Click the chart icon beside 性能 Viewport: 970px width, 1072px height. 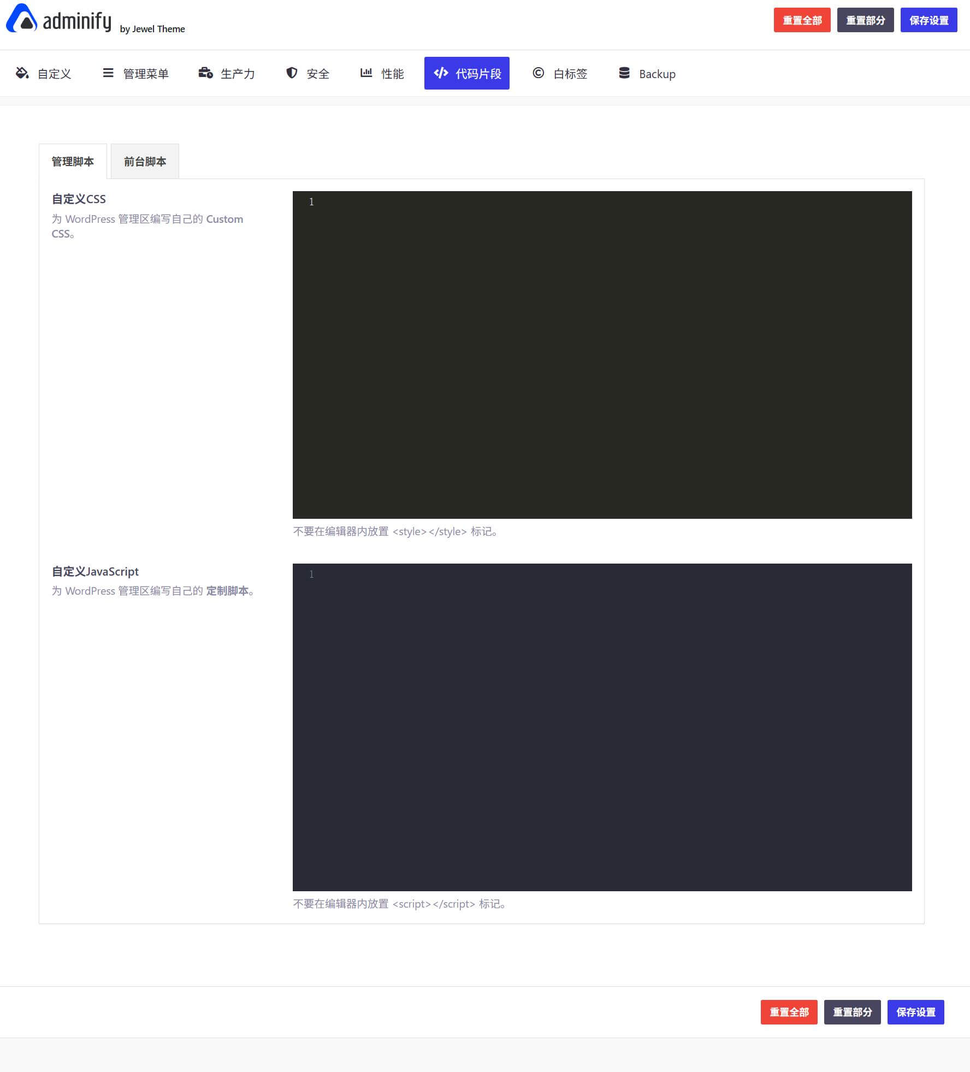(x=366, y=73)
